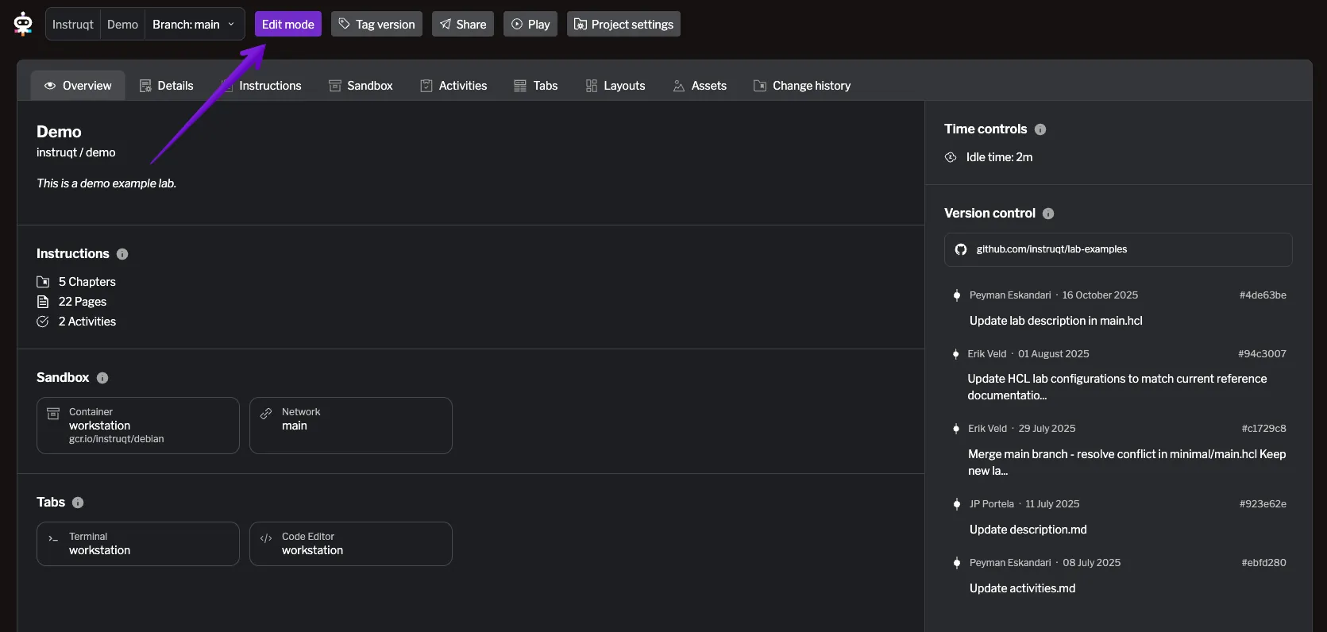The height and width of the screenshot is (632, 1327).
Task: Click the Instruqt robot logo icon
Action: coord(23,24)
